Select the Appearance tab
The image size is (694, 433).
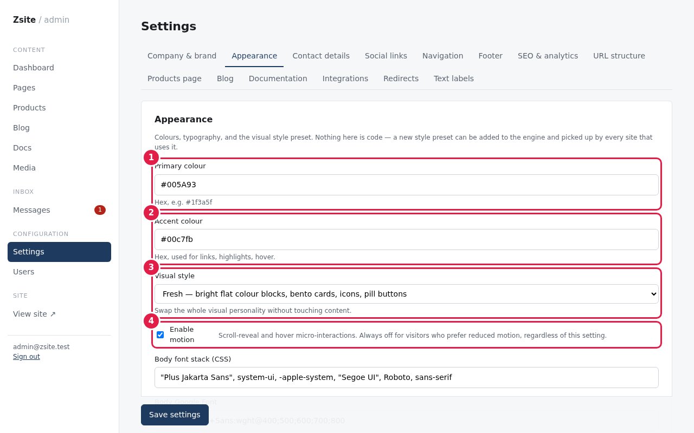point(254,56)
